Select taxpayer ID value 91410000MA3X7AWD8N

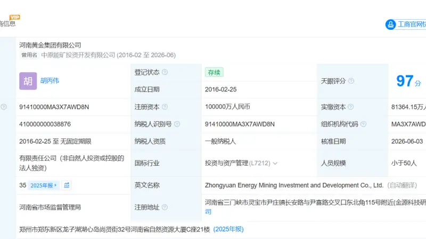(x=240, y=124)
